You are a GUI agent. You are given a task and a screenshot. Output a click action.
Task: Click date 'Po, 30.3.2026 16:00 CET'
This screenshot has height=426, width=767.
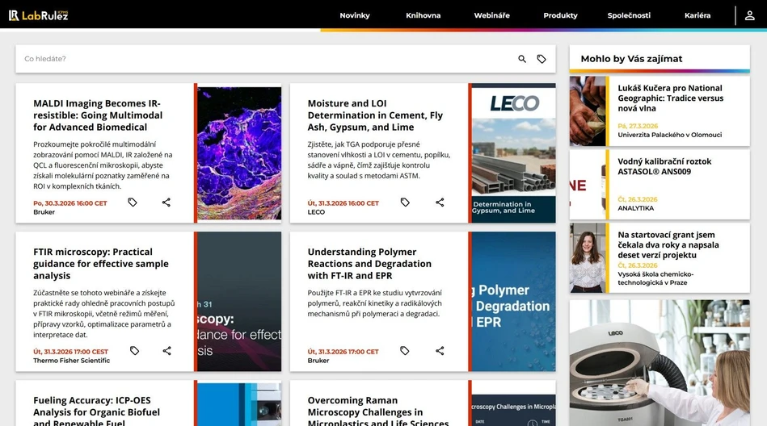(x=70, y=203)
